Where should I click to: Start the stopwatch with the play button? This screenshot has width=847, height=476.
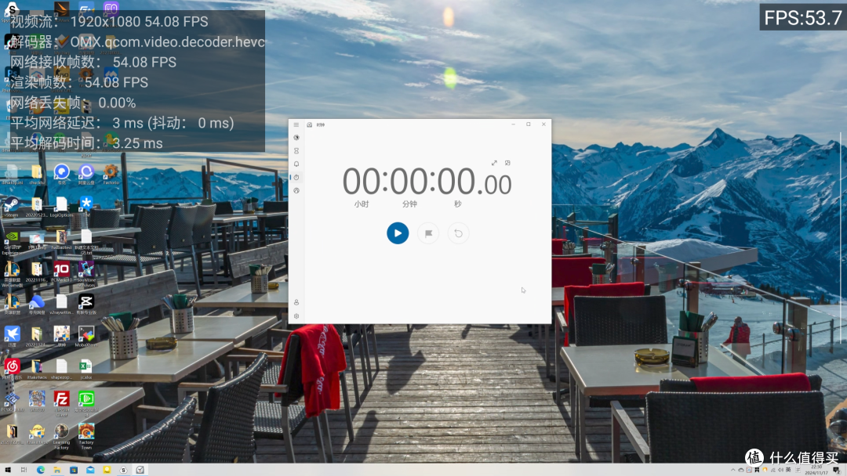[398, 233]
